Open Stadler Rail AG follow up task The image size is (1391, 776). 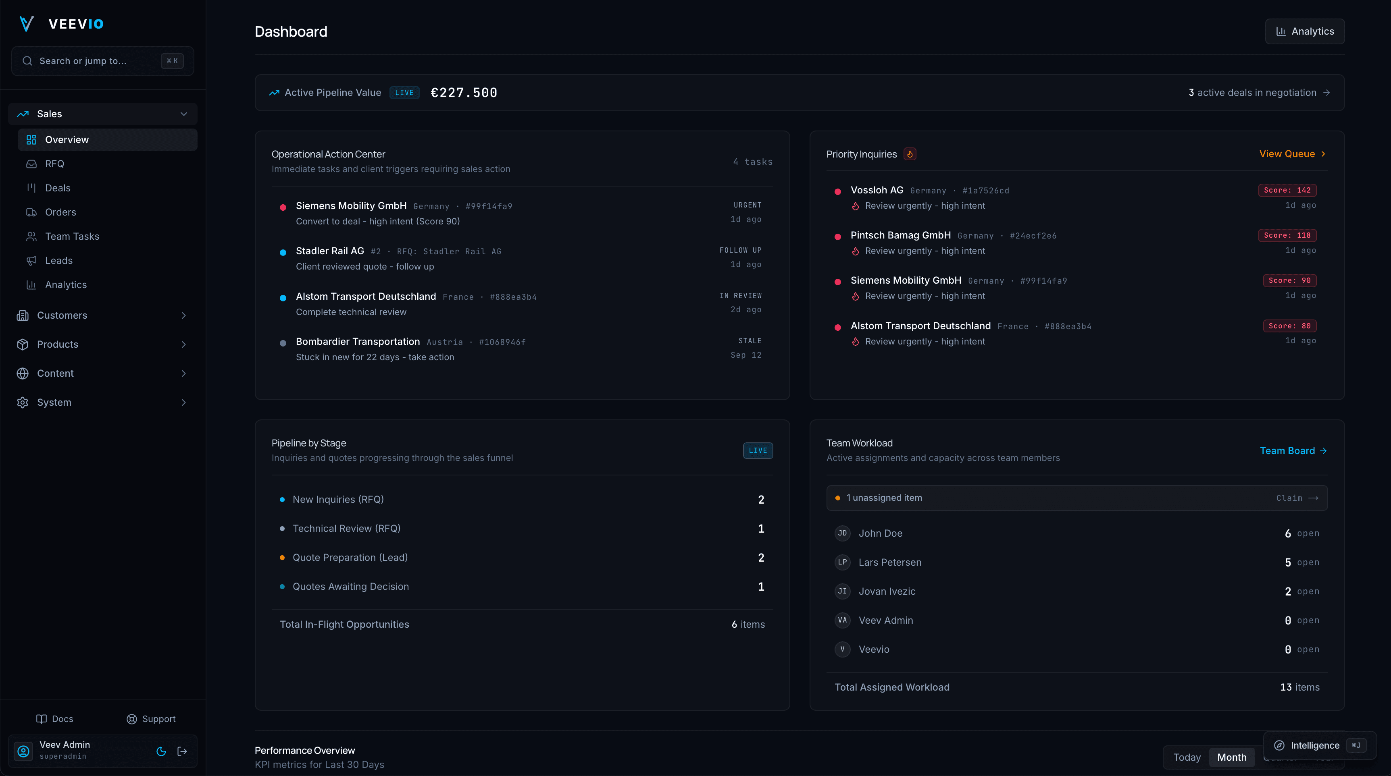[522, 259]
